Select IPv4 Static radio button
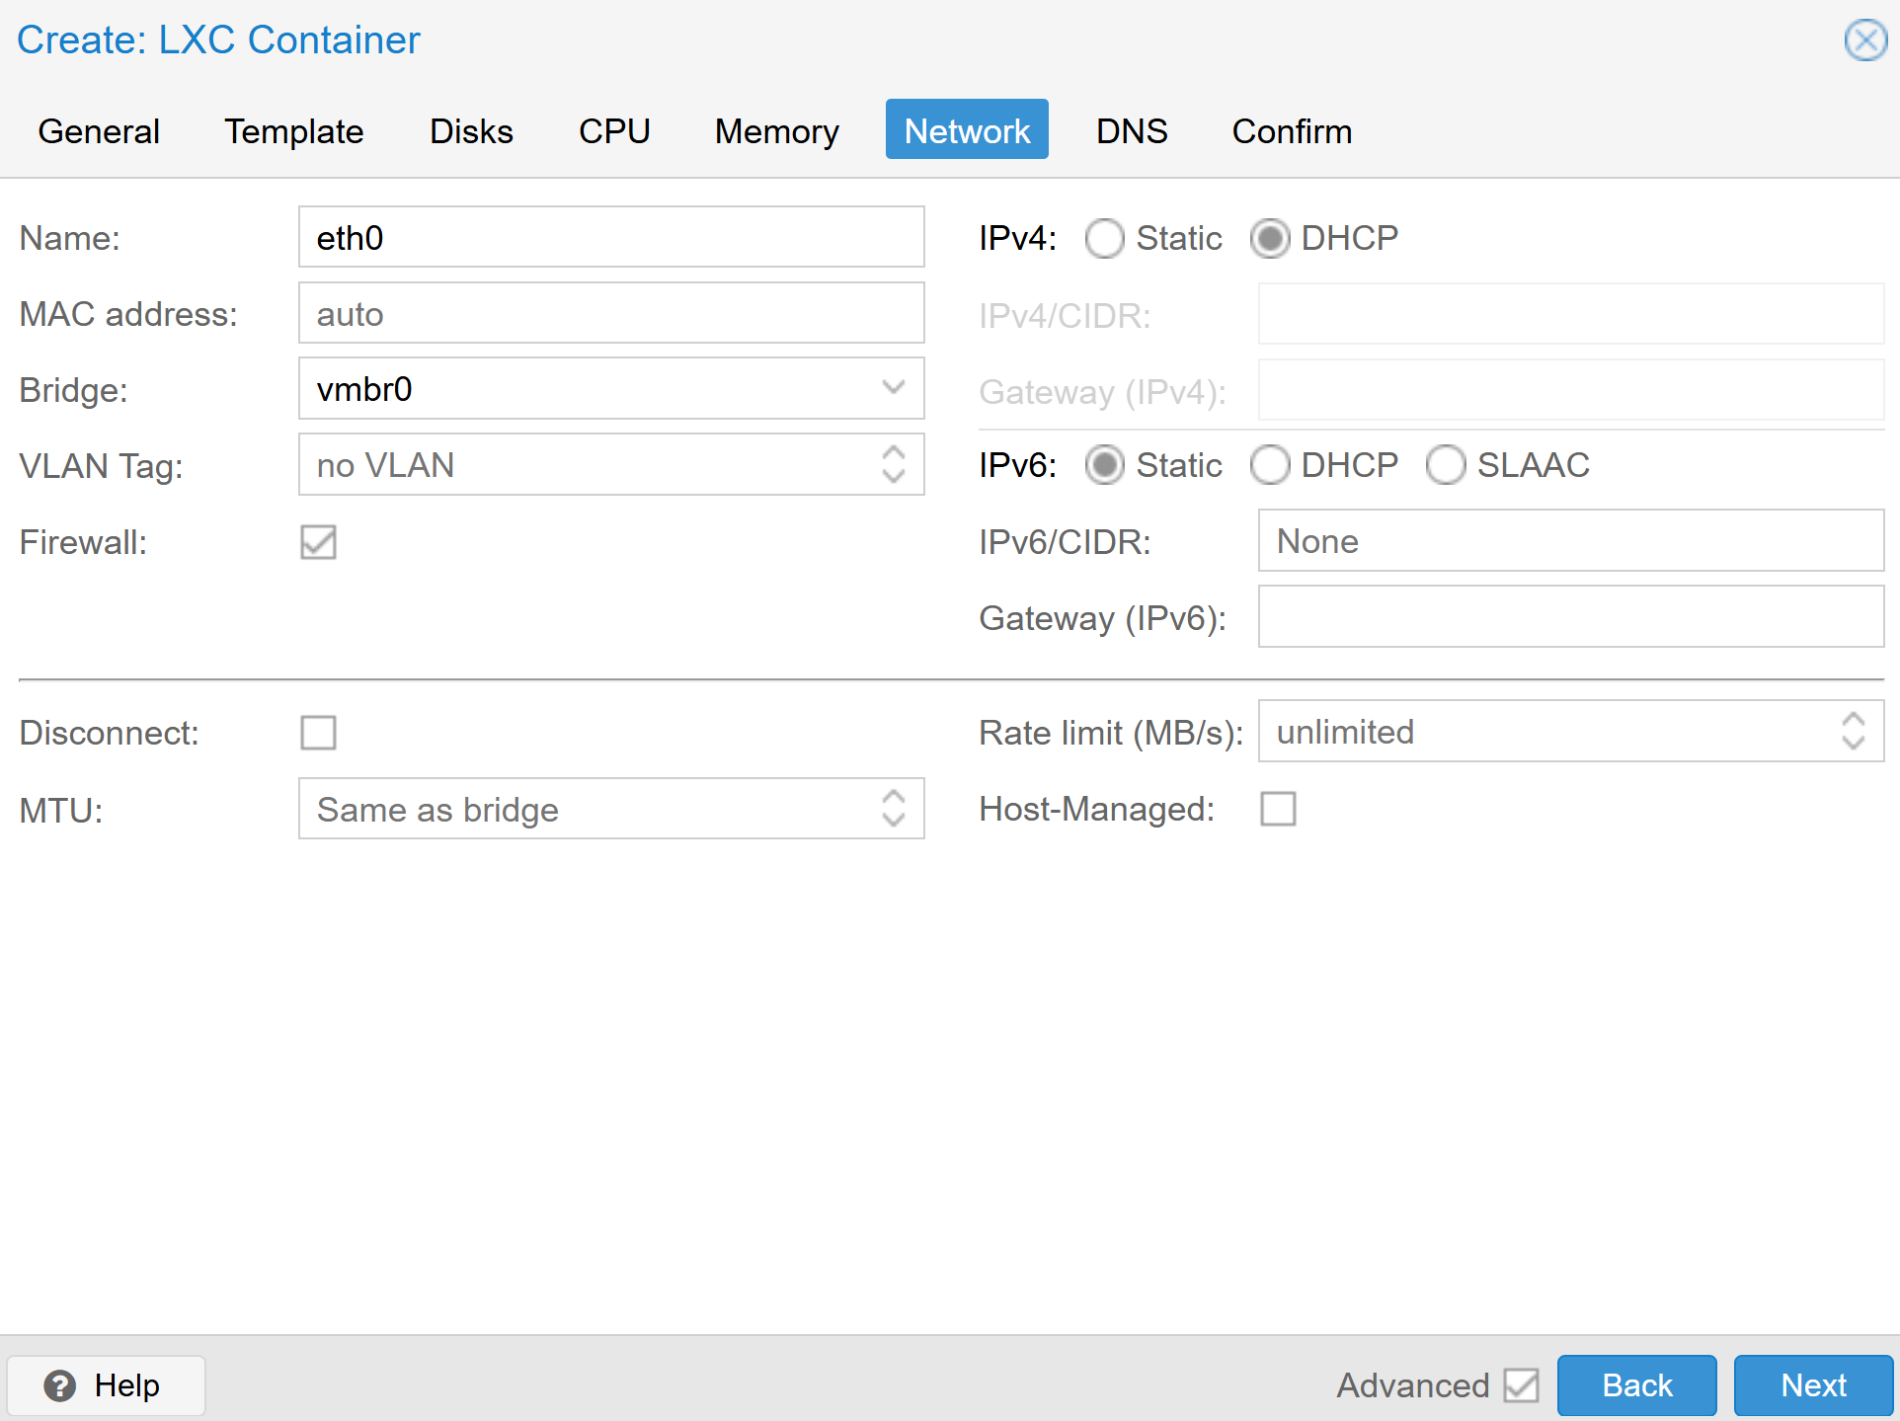1900x1421 pixels. click(1104, 238)
